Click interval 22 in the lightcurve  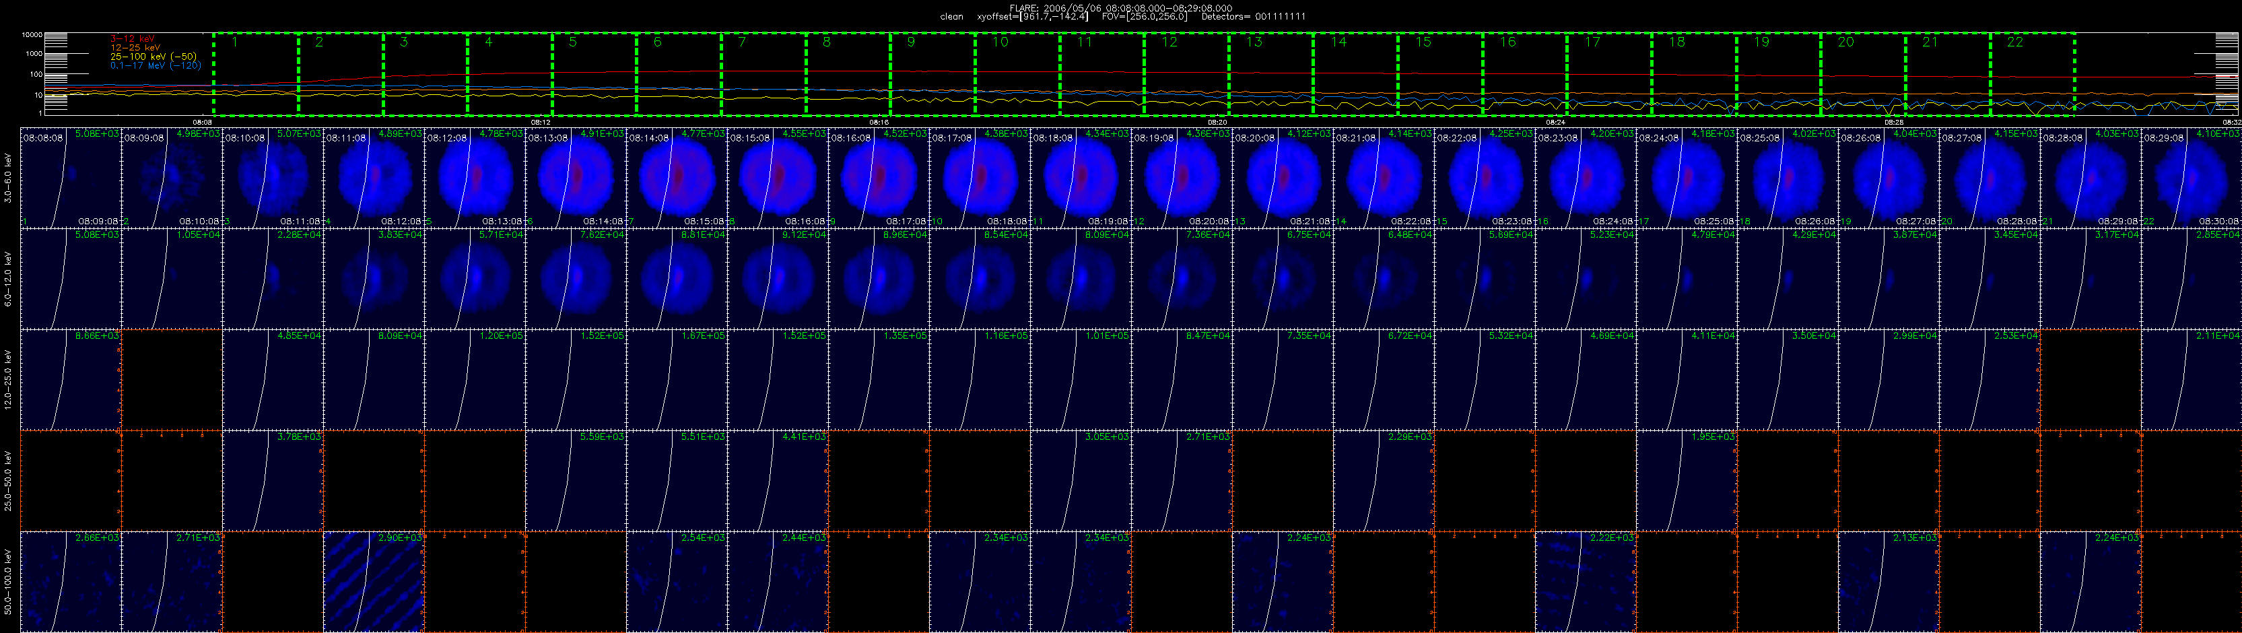[2032, 74]
